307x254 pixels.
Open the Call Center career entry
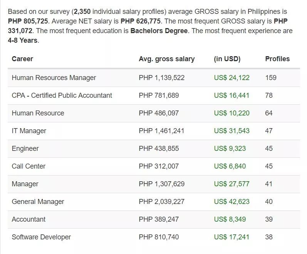click(x=29, y=166)
